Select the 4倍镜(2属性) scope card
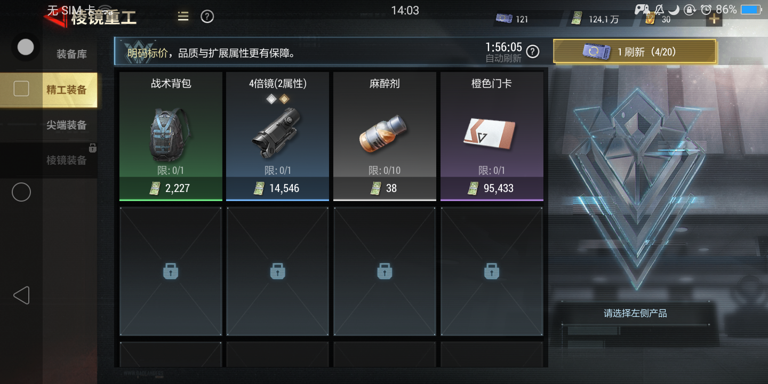Screen dimensions: 768x384 278,137
